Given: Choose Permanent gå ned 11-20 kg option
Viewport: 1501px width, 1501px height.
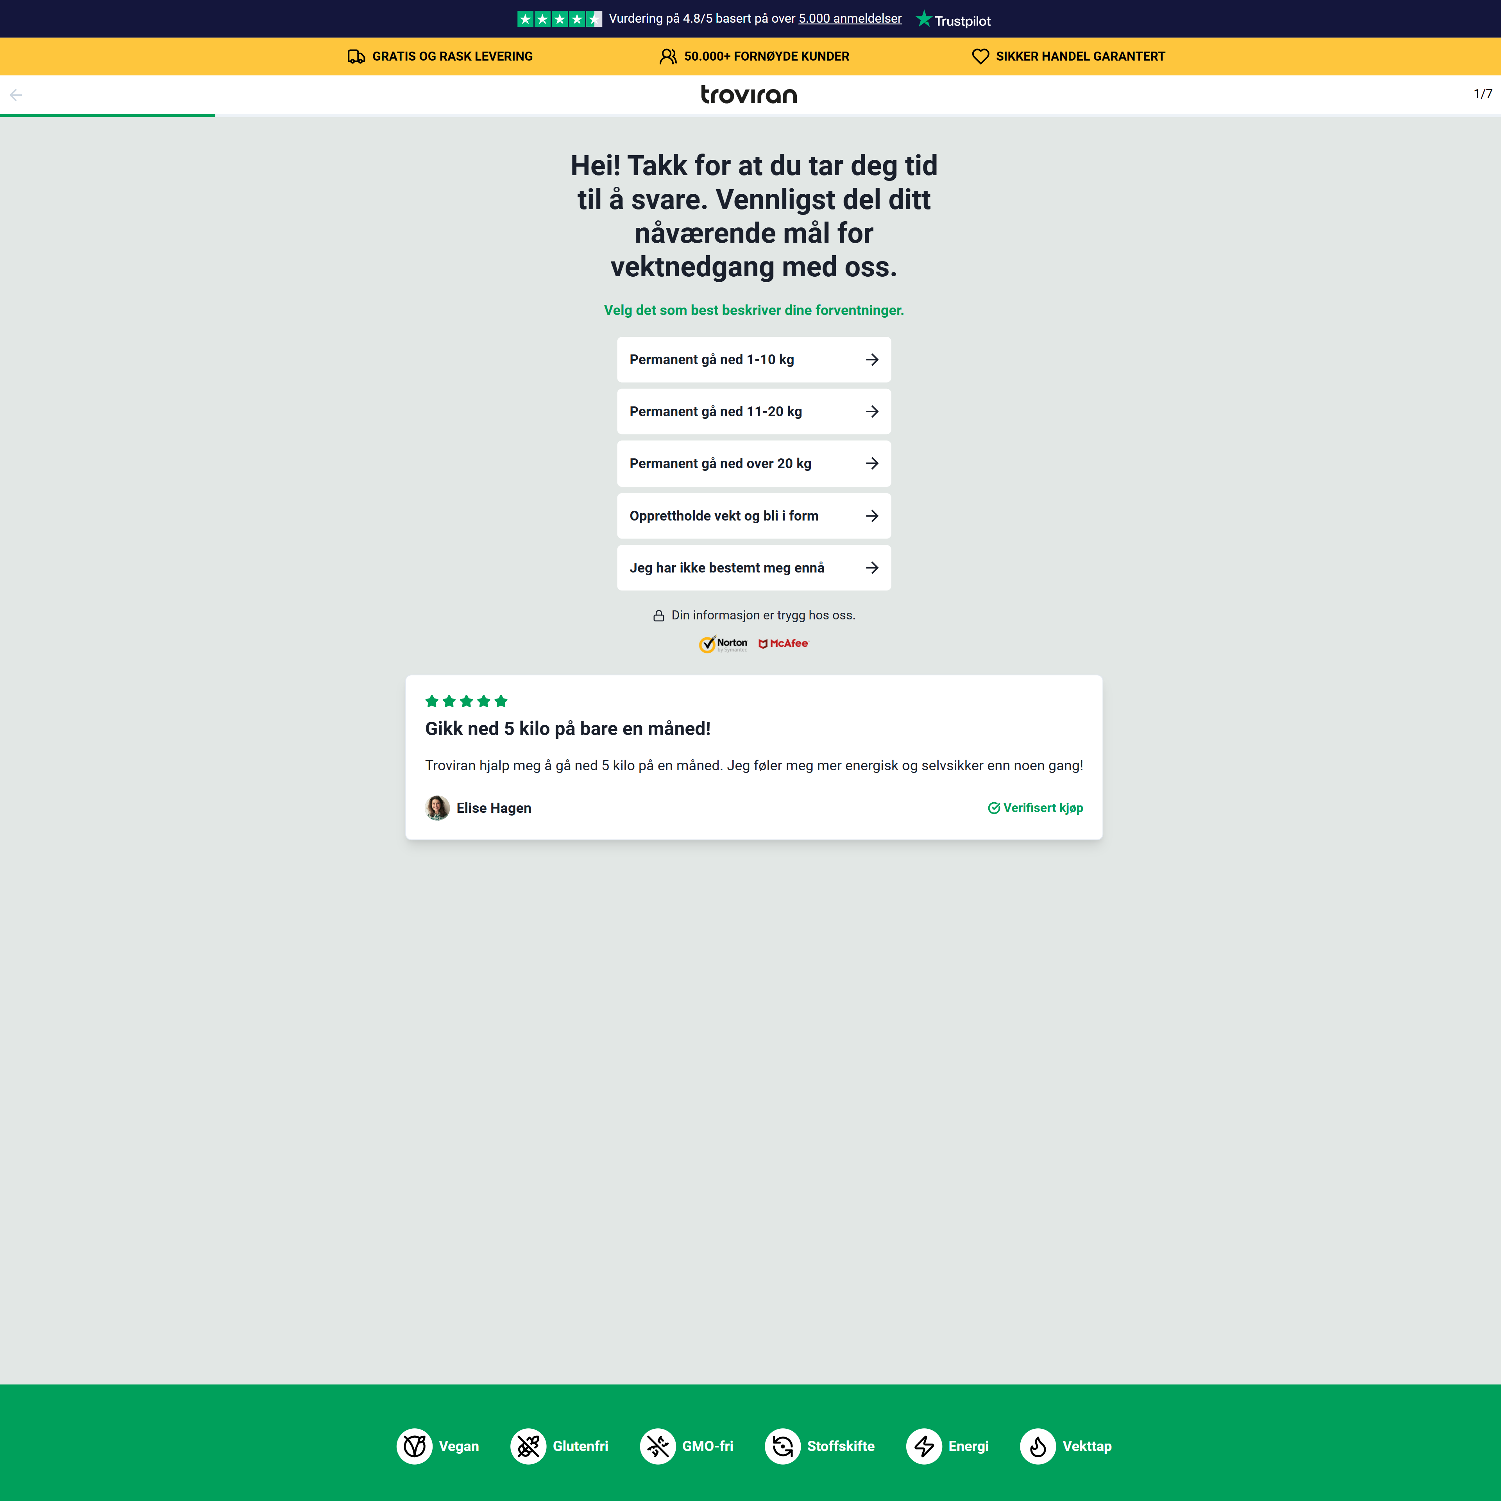Looking at the screenshot, I should tap(753, 412).
